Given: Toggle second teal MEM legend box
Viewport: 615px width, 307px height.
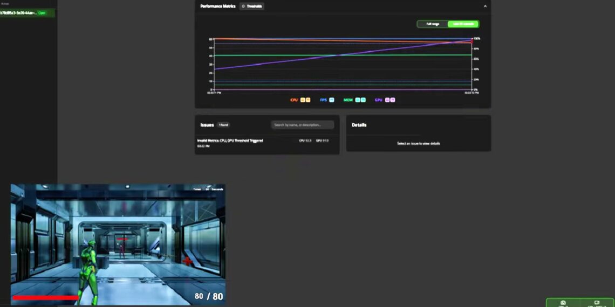Looking at the screenshot, I should click(363, 100).
